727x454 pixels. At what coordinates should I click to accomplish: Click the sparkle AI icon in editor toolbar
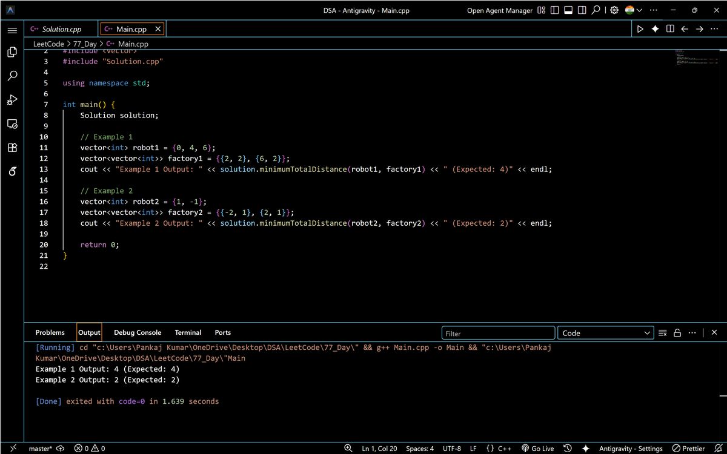click(x=655, y=29)
